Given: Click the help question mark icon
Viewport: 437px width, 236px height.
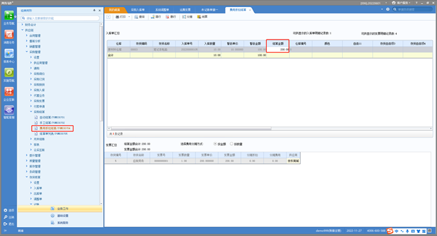Looking at the screenshot, I should (388, 10).
